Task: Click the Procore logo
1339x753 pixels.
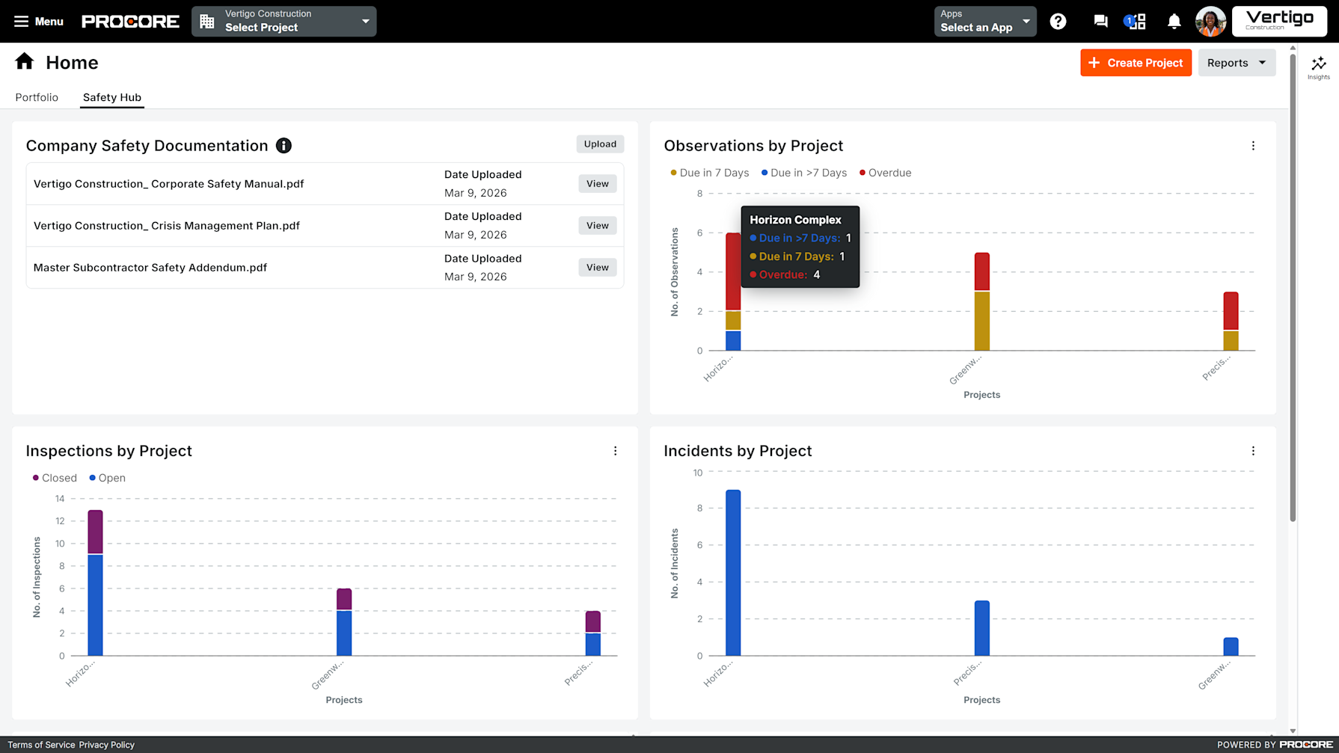Action: (130, 22)
